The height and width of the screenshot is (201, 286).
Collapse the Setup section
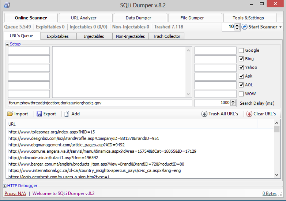[x=7, y=44]
